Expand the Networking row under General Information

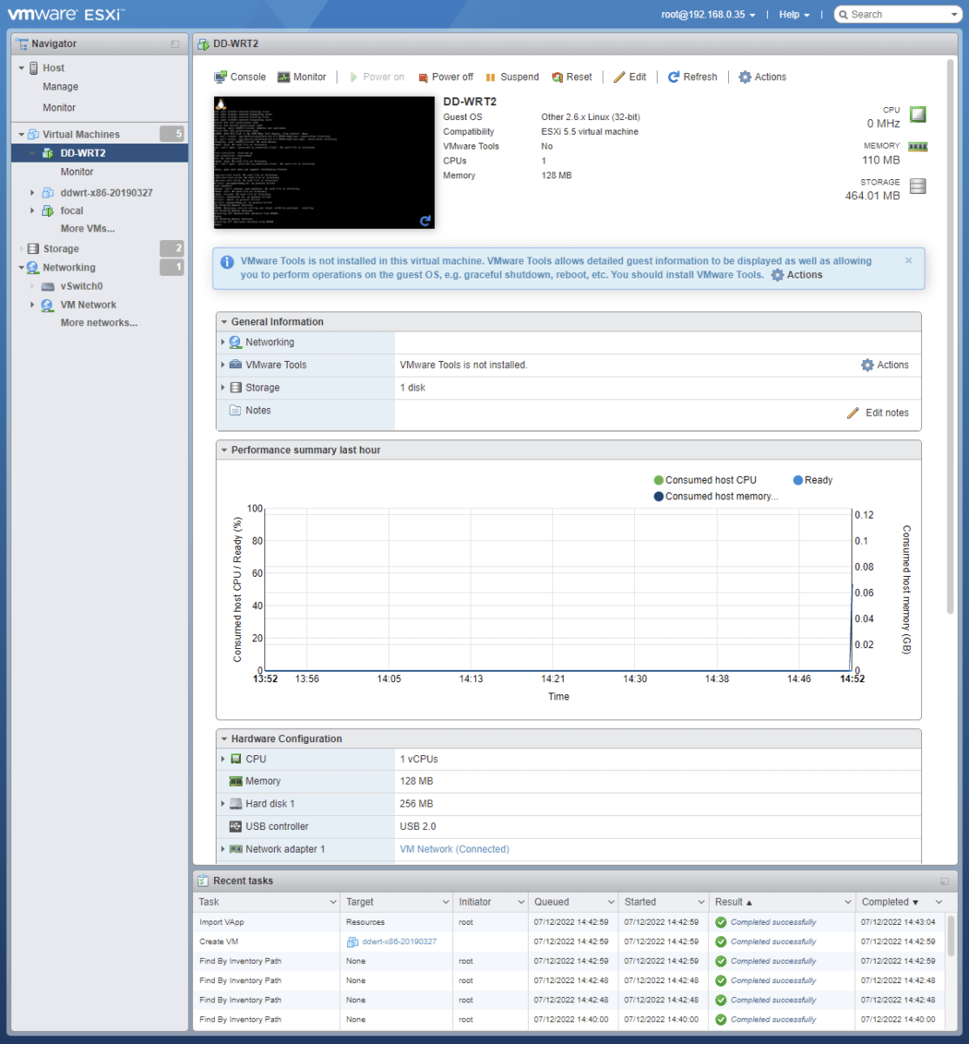(x=224, y=342)
